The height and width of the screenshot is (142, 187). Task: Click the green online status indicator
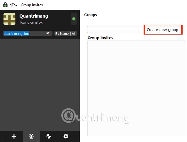coord(74,19)
